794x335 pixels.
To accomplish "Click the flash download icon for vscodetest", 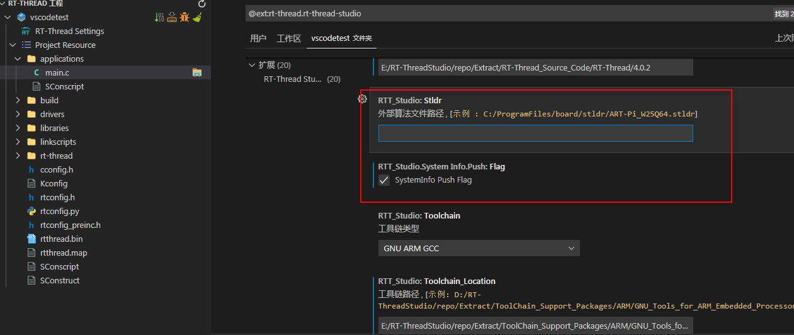I will pos(172,17).
